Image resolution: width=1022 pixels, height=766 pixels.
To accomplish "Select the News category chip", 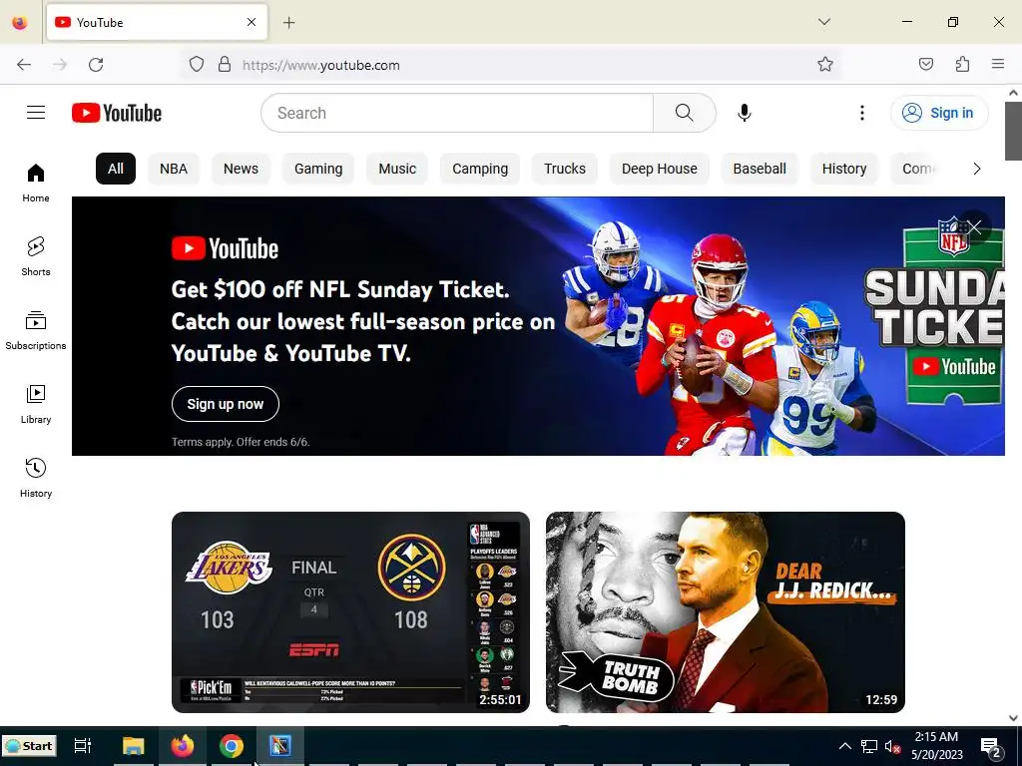I will [x=241, y=169].
